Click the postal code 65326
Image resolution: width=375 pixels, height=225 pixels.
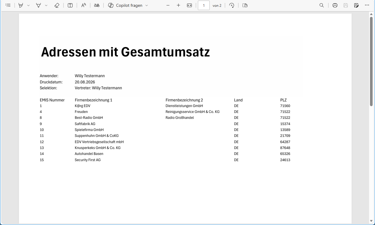coord(285,154)
